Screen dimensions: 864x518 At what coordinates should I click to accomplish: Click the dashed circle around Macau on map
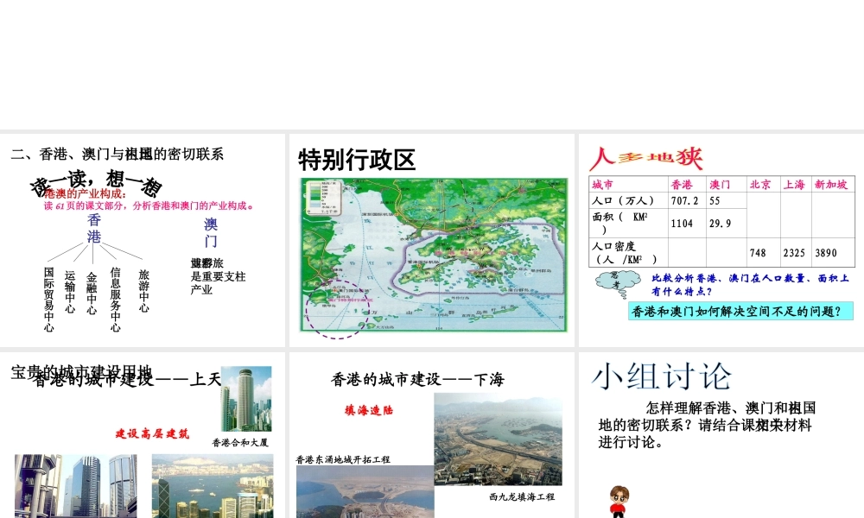(338, 308)
